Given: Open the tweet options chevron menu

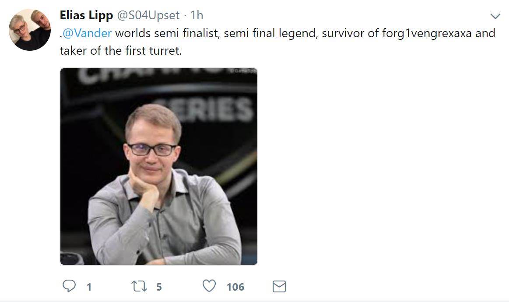Looking at the screenshot, I should 495,17.
